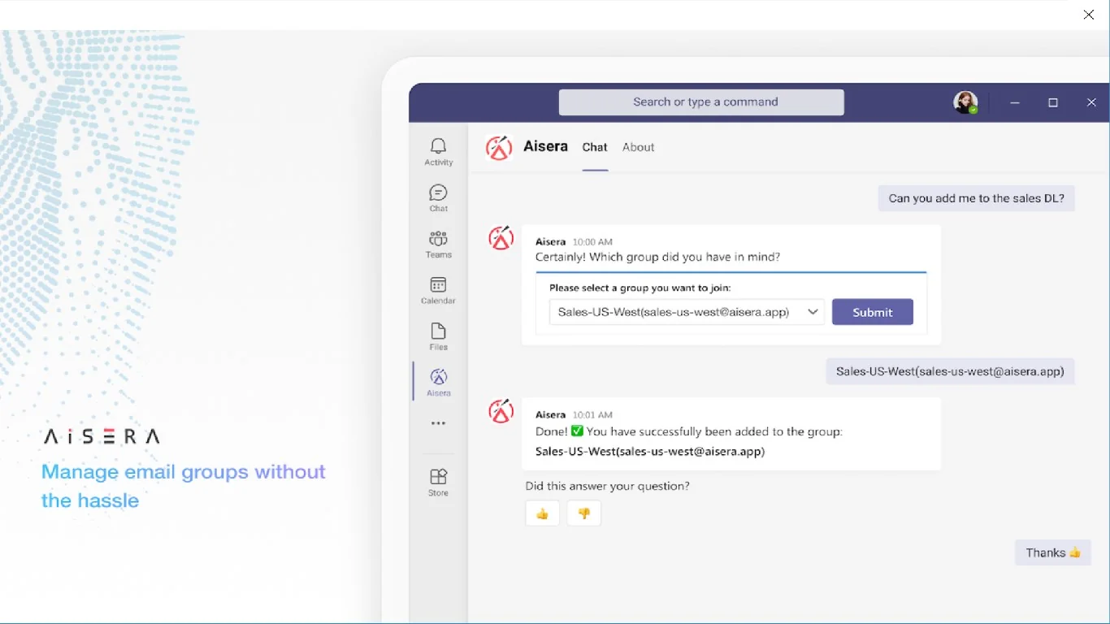Viewport: 1110px width, 624px height.
Task: Open the Activity bell icon
Action: tap(438, 151)
